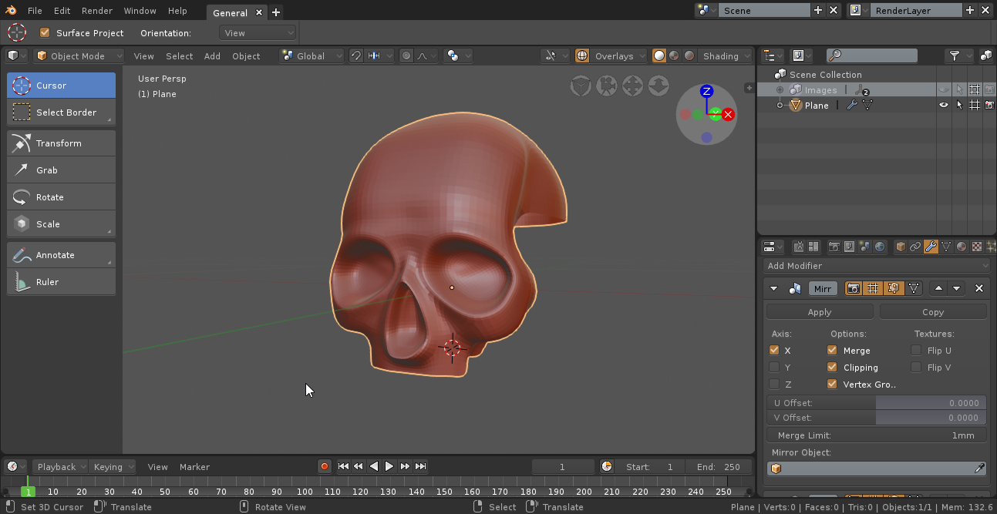
Task: Enable the Y axis mirror checkbox
Action: pos(774,368)
